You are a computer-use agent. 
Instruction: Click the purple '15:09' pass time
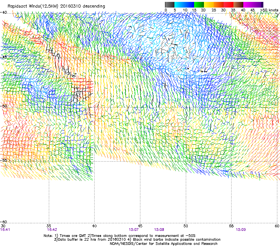pos(241,230)
